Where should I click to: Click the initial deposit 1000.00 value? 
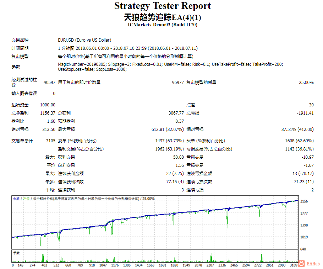tap(48, 105)
